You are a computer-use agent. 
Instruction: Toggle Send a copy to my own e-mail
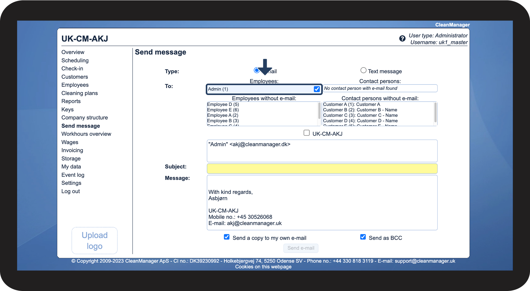[227, 237]
